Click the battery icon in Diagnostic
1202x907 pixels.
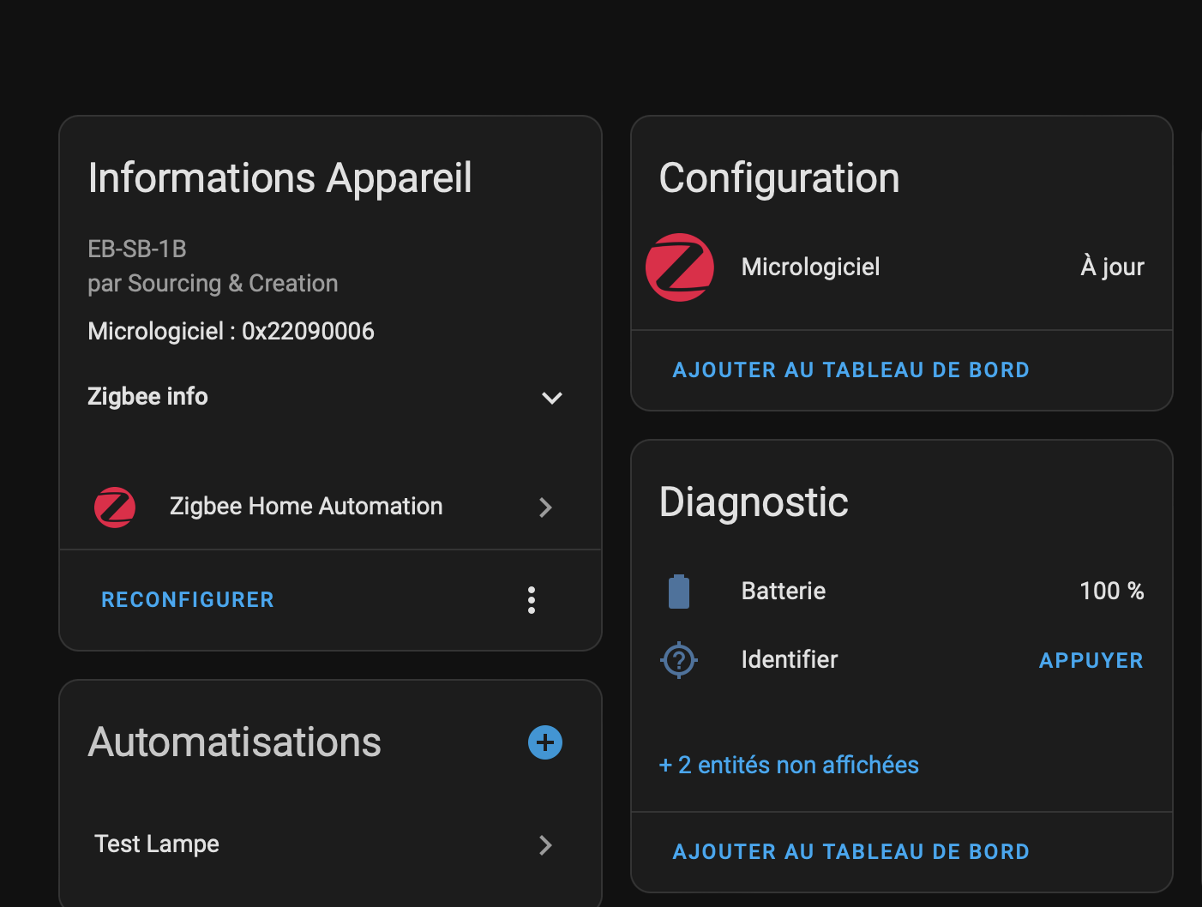pos(679,592)
